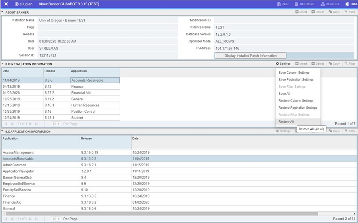Viewport: 358px width, 223px height.
Task: Click Insert in the About Banner section
Action: click(301, 12)
